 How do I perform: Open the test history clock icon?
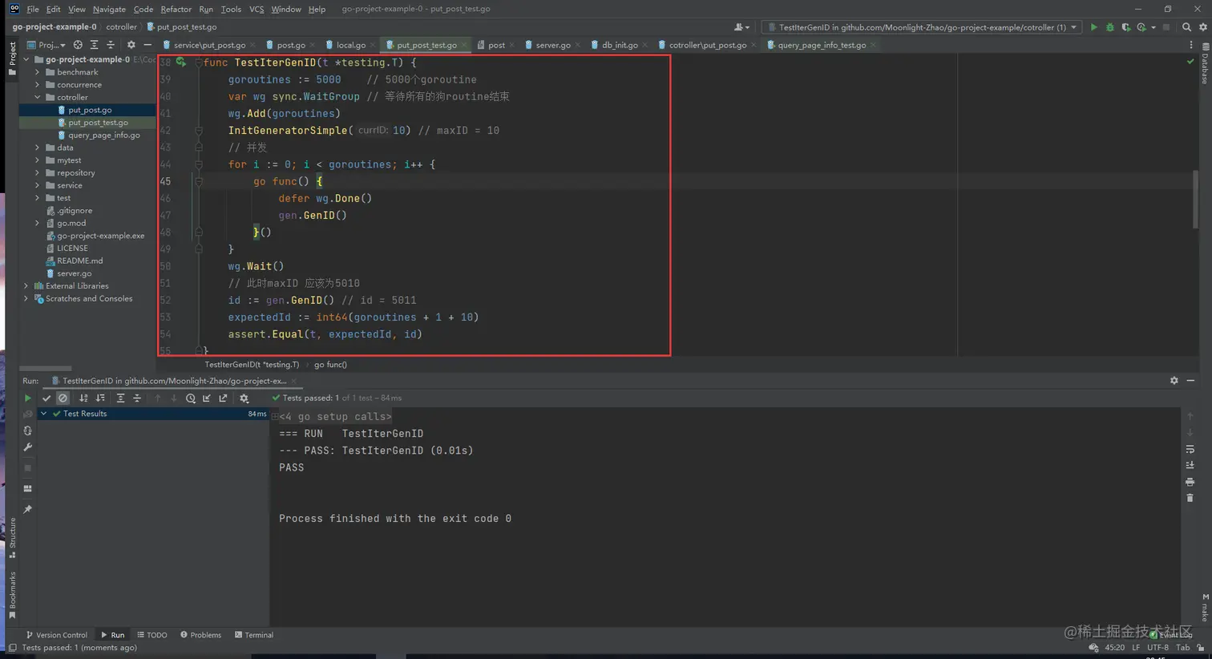pyautogui.click(x=190, y=398)
